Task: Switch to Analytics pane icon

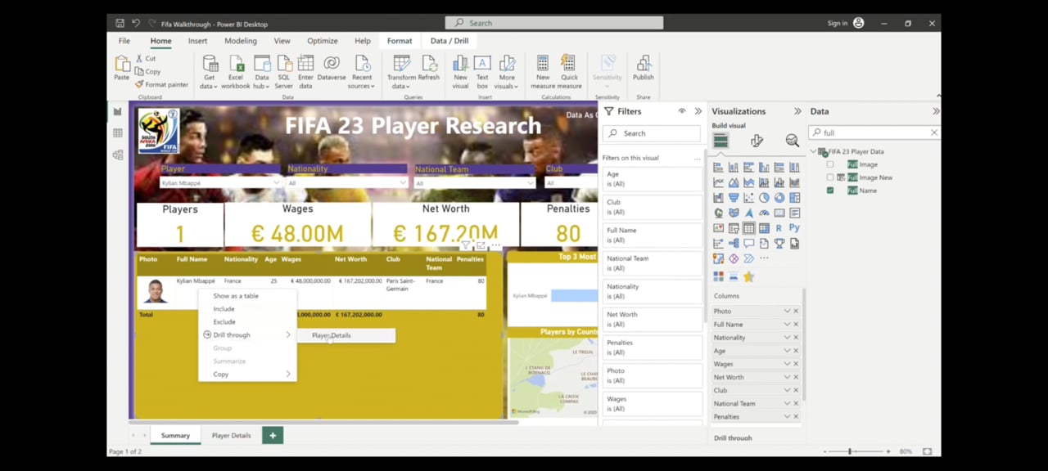Action: coord(792,141)
